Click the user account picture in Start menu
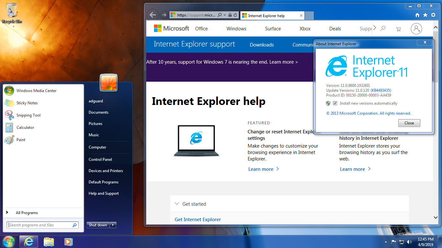This screenshot has width=442, height=248. point(109,83)
